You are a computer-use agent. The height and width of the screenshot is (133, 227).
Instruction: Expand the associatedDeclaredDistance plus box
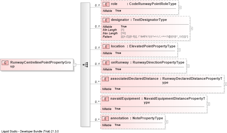click(x=225, y=84)
